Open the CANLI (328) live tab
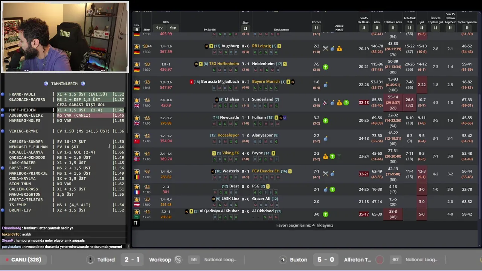The image size is (482, 271). pos(23,260)
